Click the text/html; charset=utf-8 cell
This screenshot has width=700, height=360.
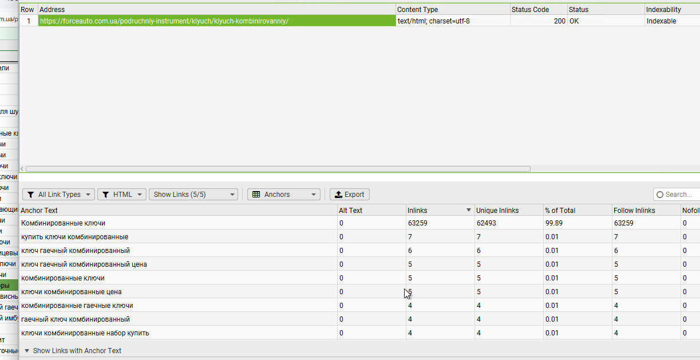(453, 21)
